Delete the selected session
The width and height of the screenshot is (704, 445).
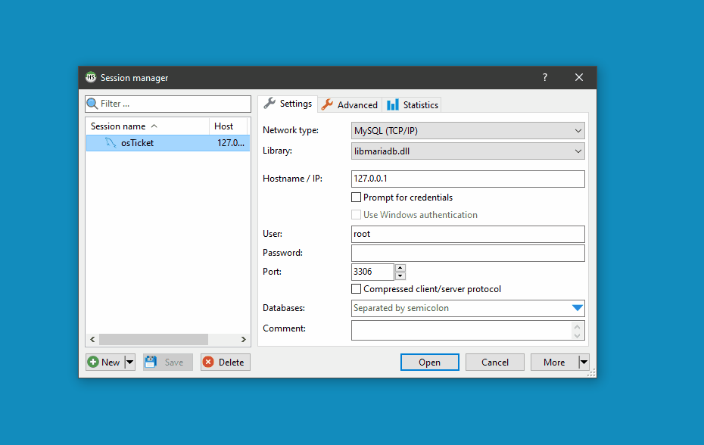point(226,362)
